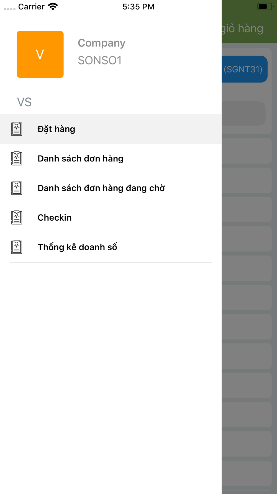Screen dimensions: 277x494
Task: Open Danh sách đơn hàng label
Action: 80,159
